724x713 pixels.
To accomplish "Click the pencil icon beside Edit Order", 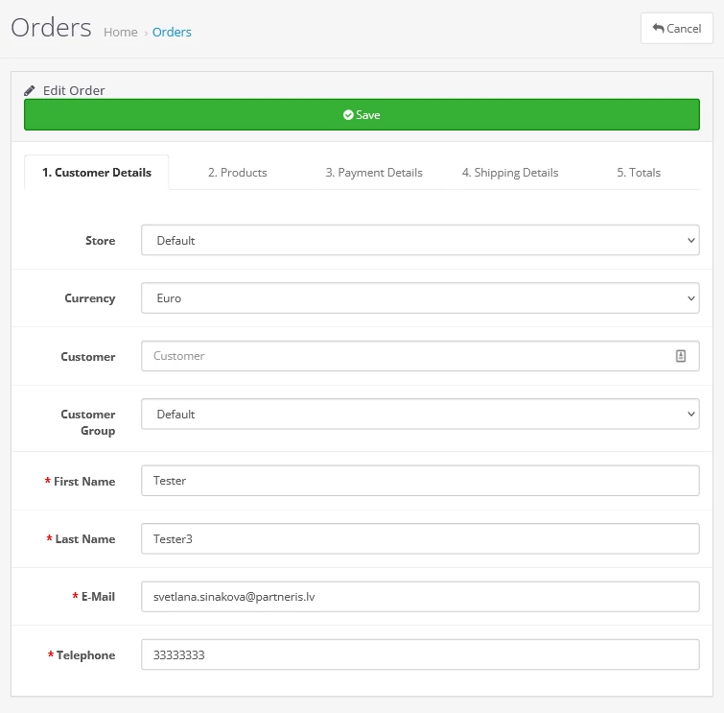I will pos(30,90).
